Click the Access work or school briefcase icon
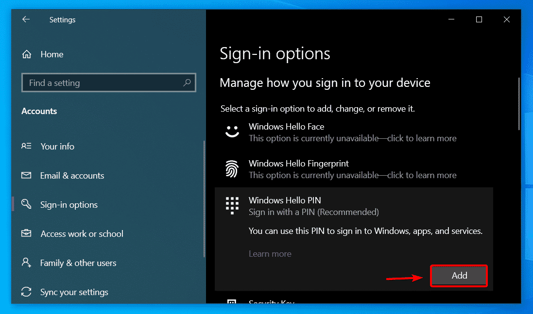533x314 pixels. (26, 233)
